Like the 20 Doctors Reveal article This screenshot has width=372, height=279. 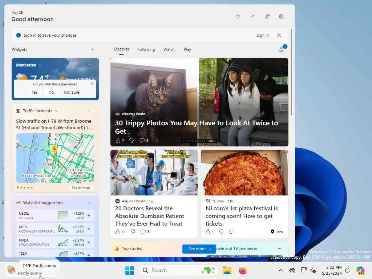coord(117,232)
